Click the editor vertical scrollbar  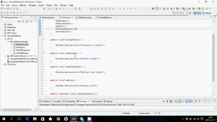coord(213,57)
